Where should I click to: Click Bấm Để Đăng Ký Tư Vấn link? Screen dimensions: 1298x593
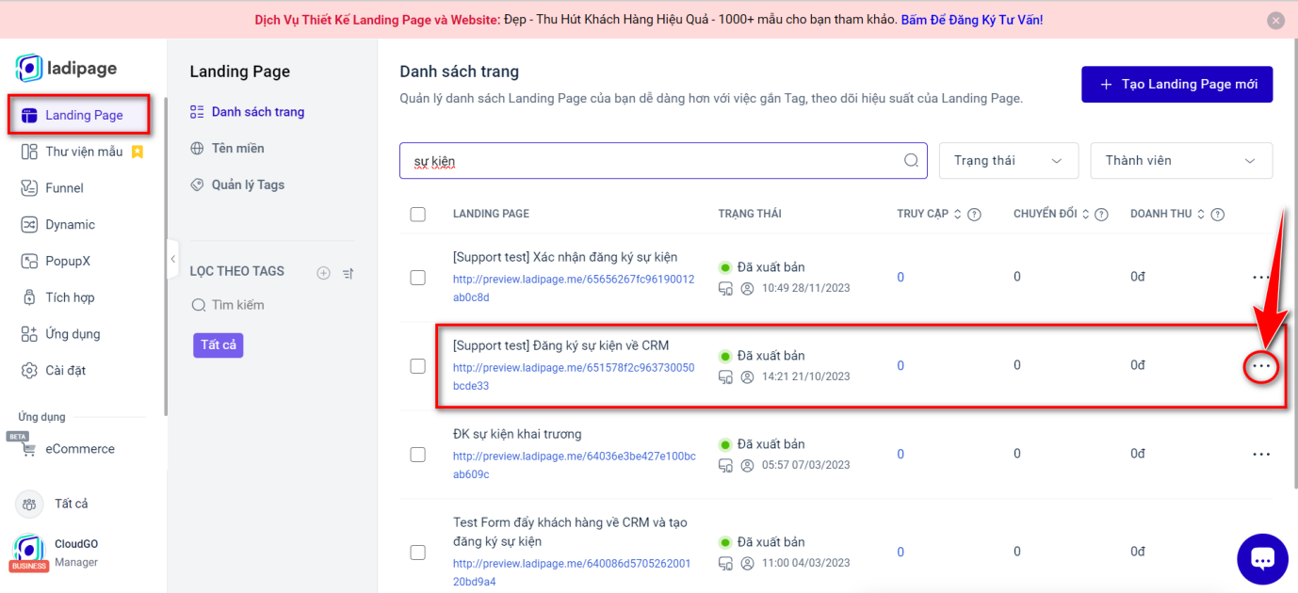click(x=971, y=20)
